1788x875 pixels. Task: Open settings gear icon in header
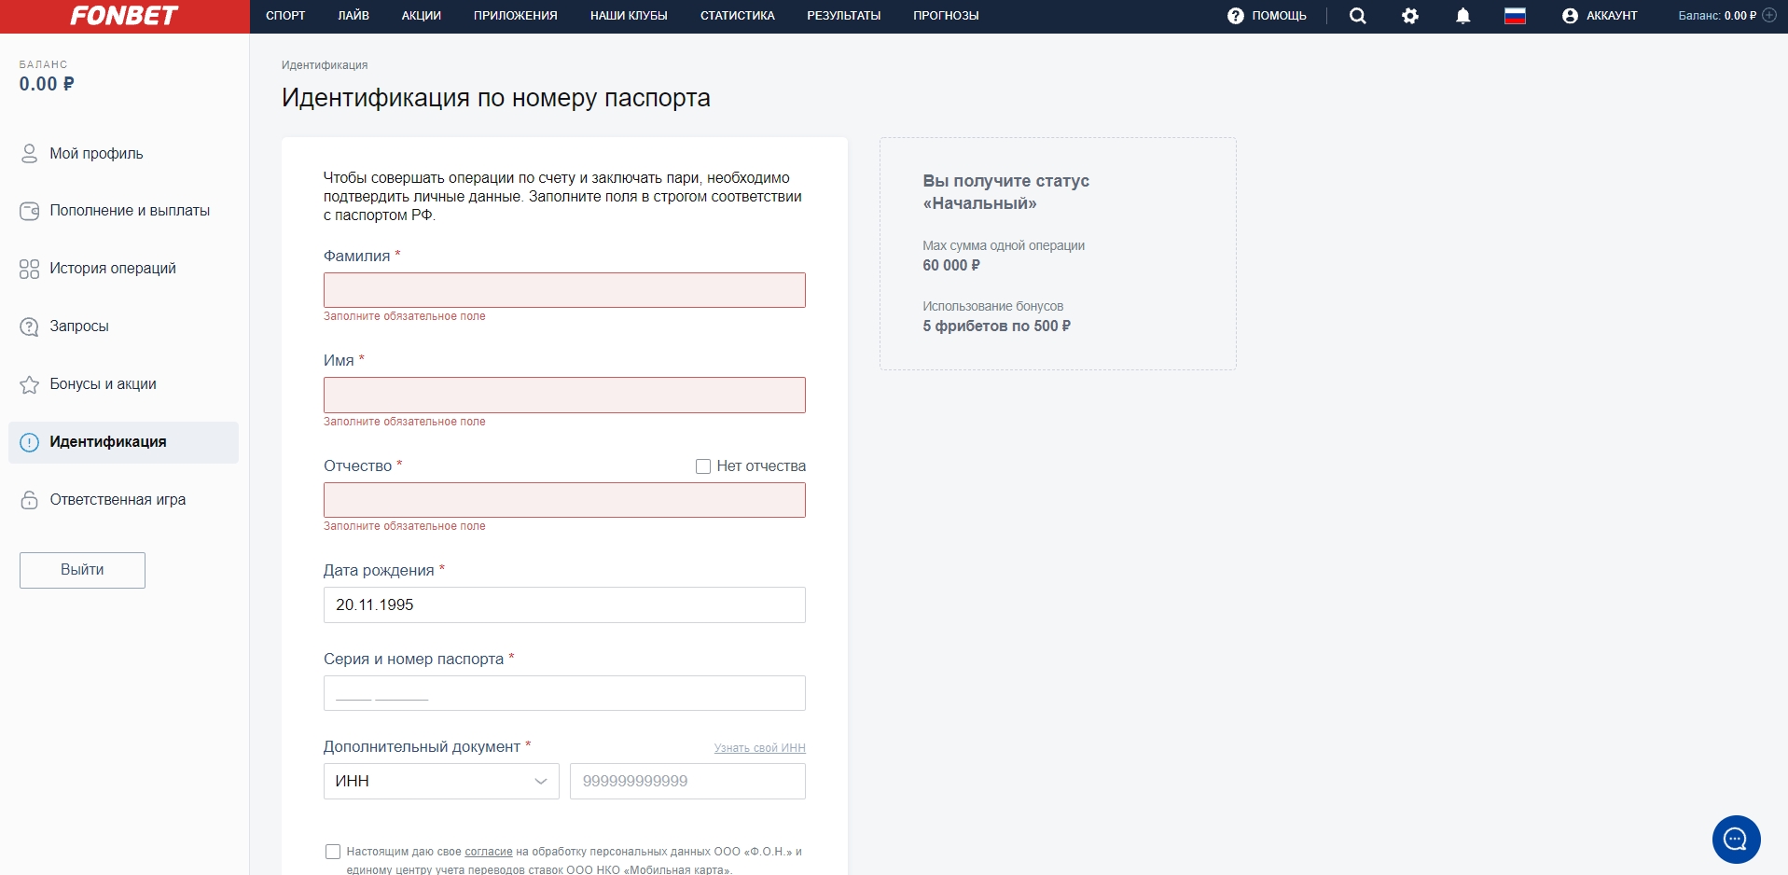1410,16
